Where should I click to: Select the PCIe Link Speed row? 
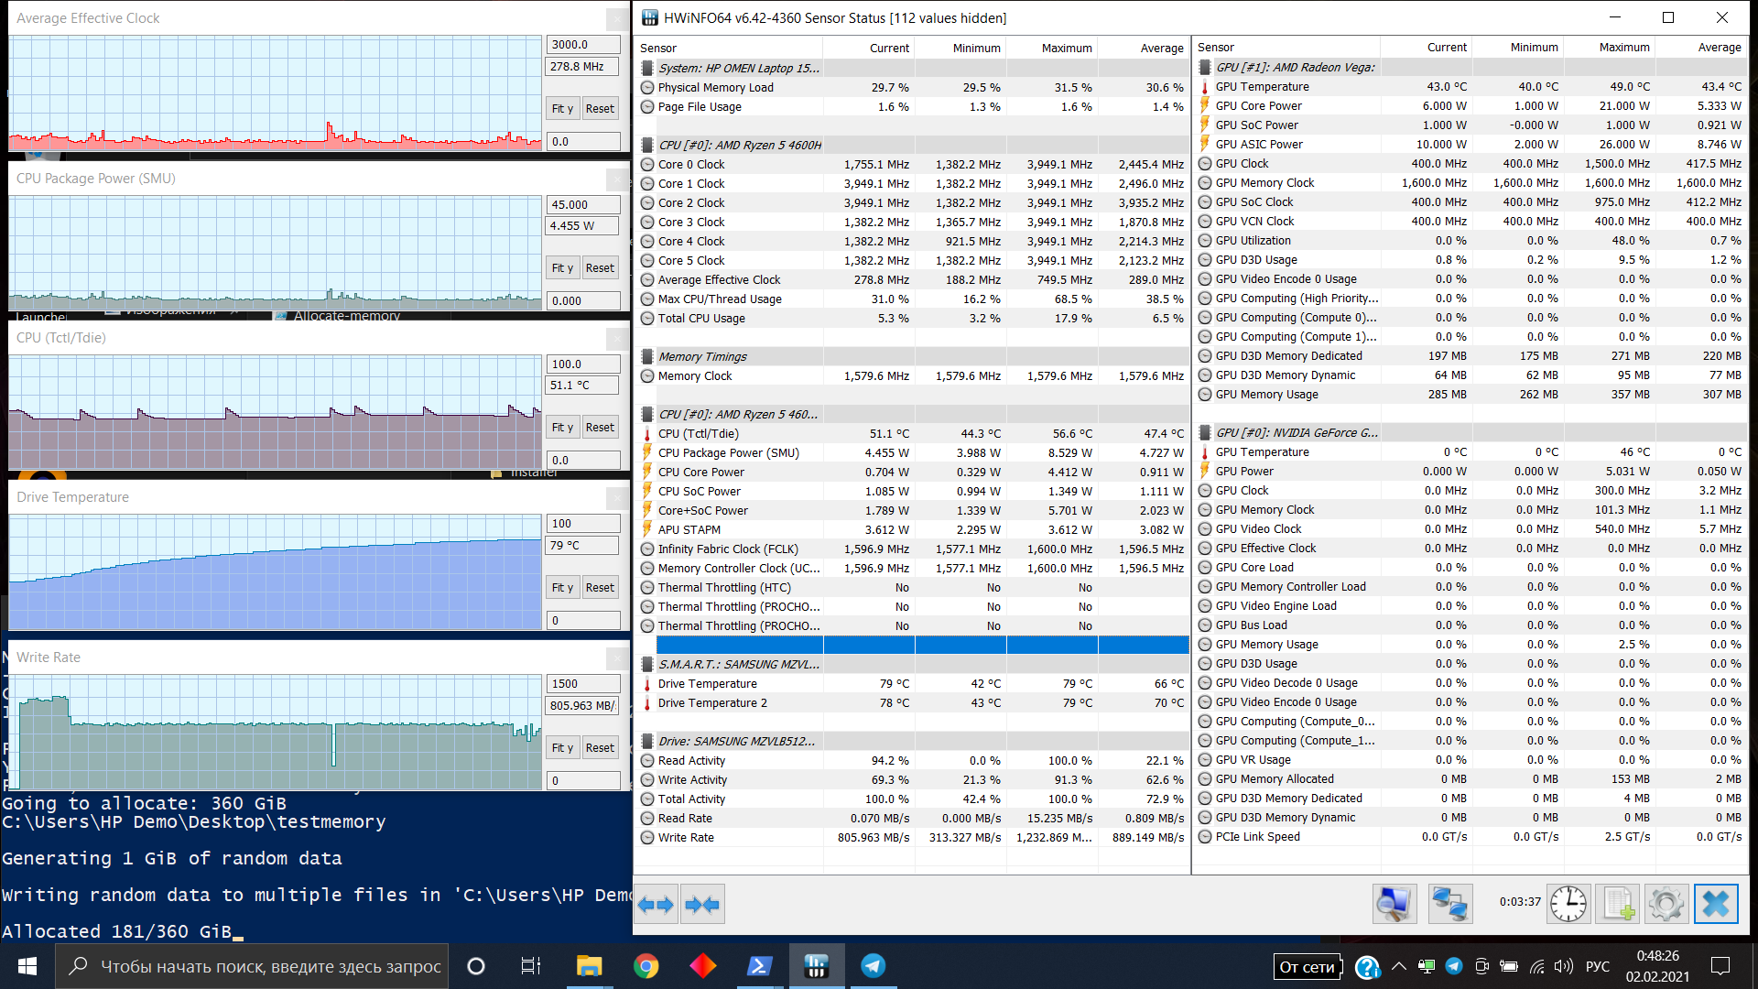pyautogui.click(x=1470, y=837)
